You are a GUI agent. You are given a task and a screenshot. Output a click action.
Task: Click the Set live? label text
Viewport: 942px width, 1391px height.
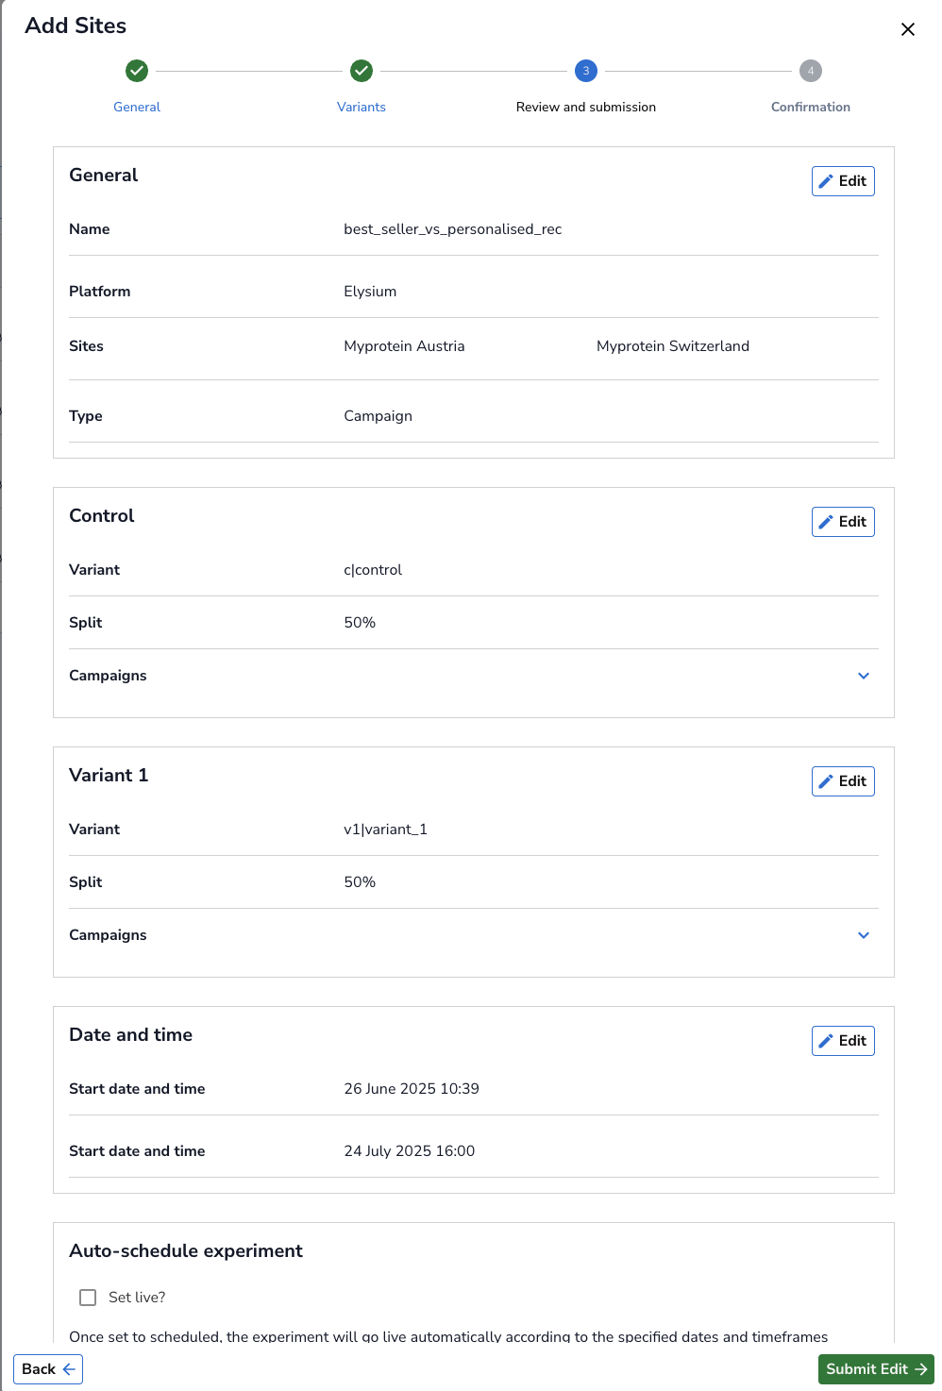[137, 1298]
